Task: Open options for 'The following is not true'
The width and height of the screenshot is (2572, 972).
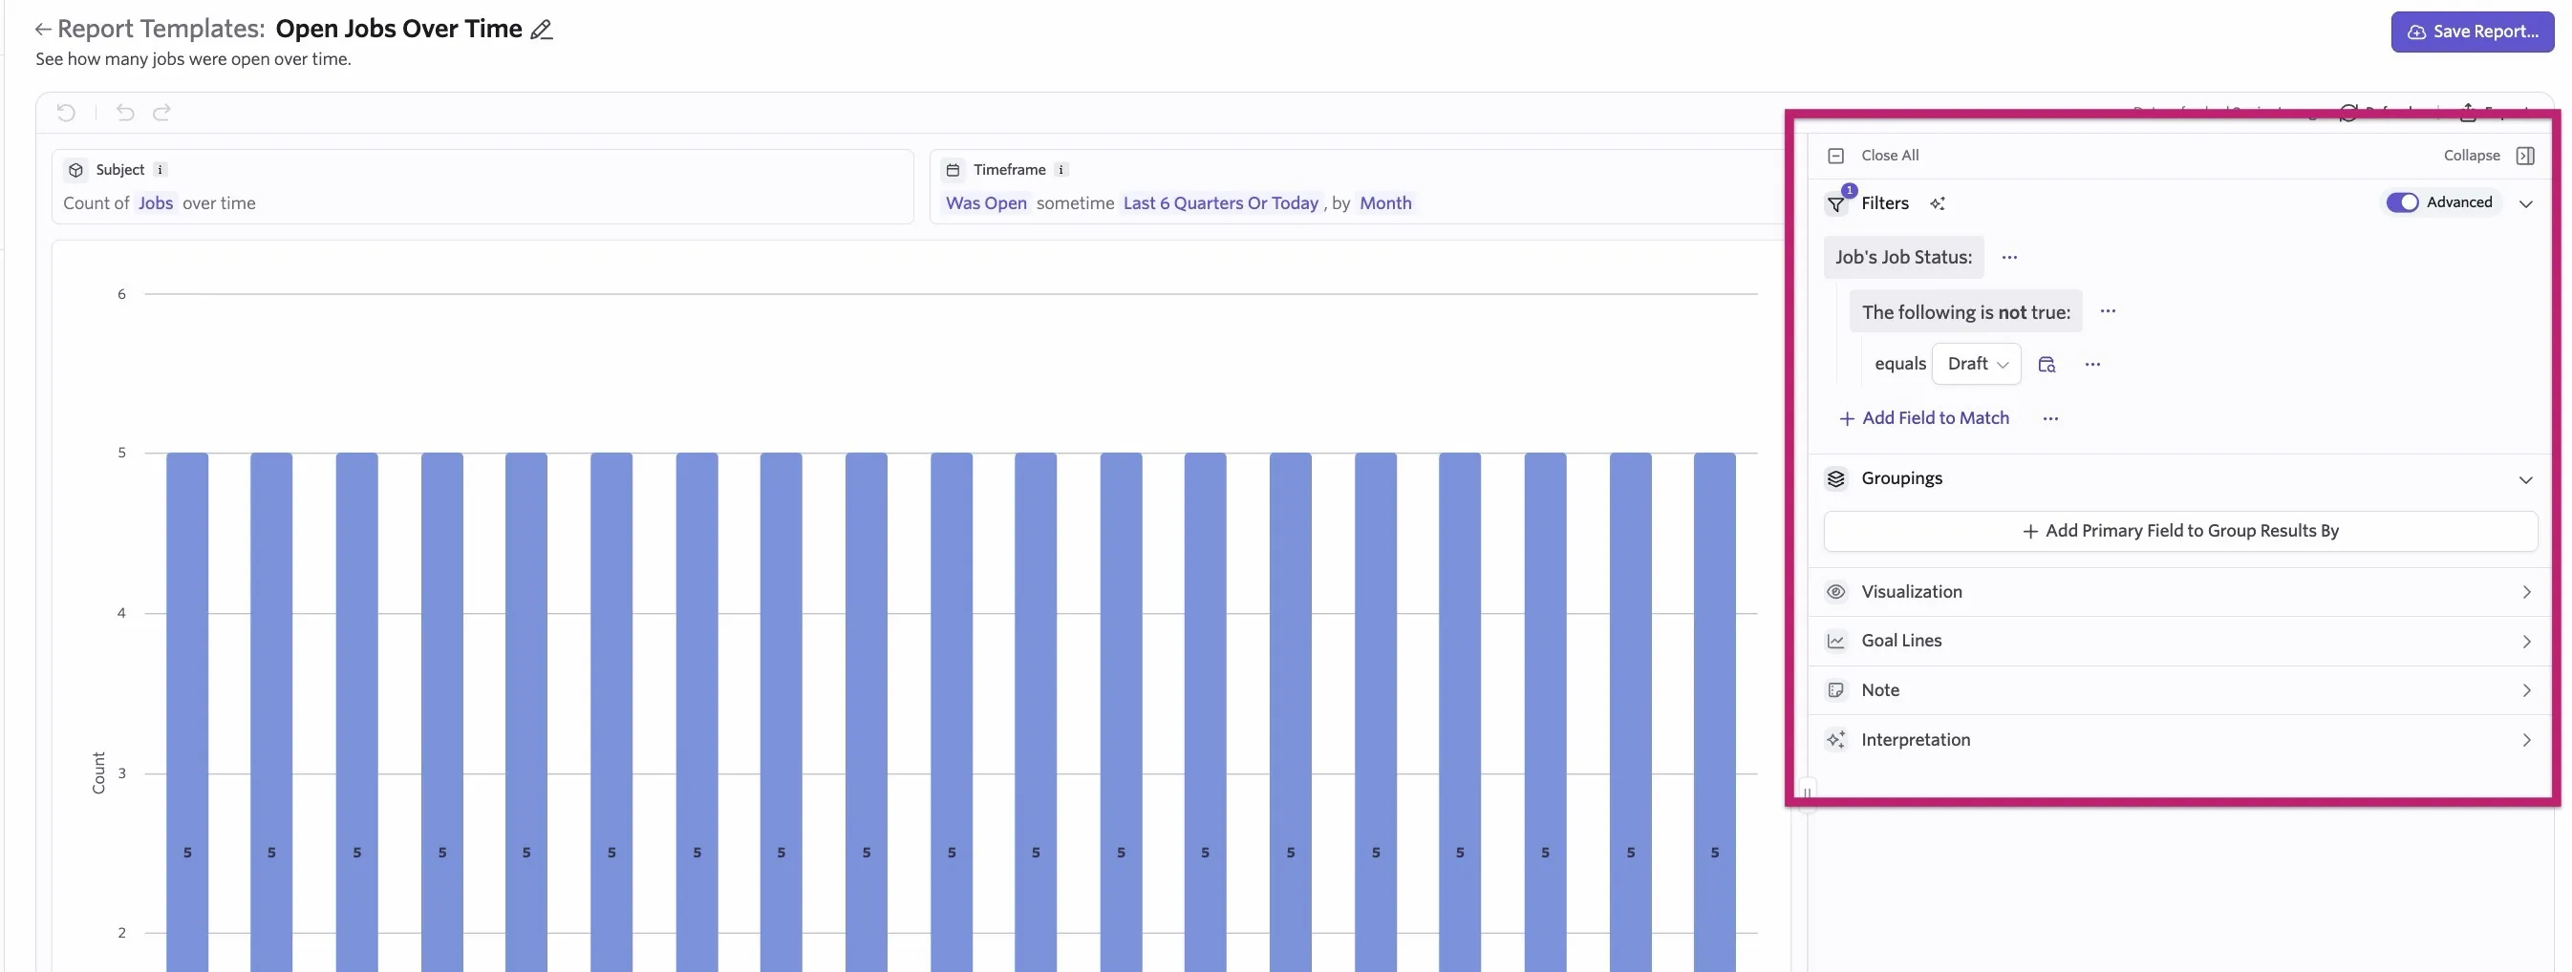Action: click(2108, 311)
